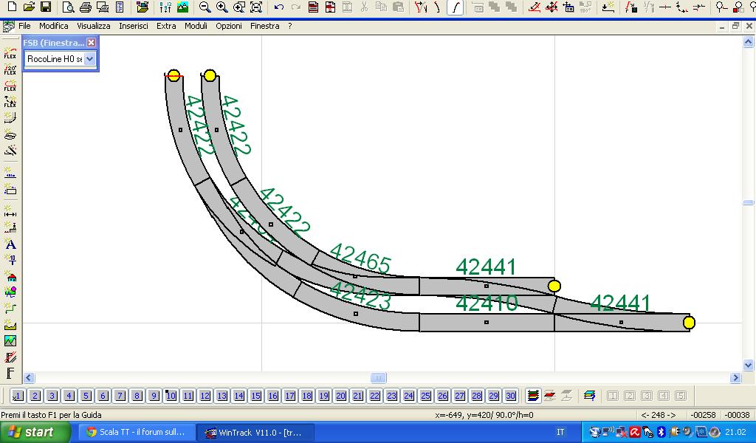Toggle layer 20 button
This screenshot has height=443, width=756.
point(340,396)
